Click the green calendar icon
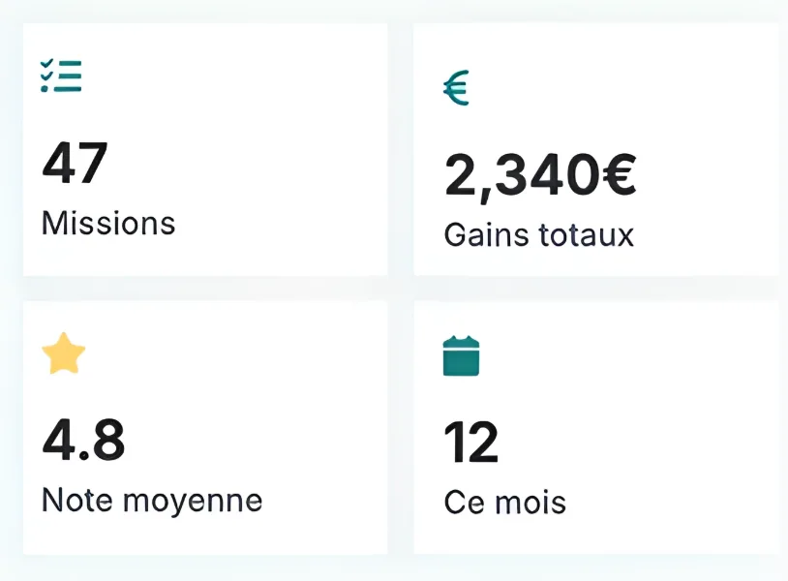The width and height of the screenshot is (788, 581). pos(461,356)
